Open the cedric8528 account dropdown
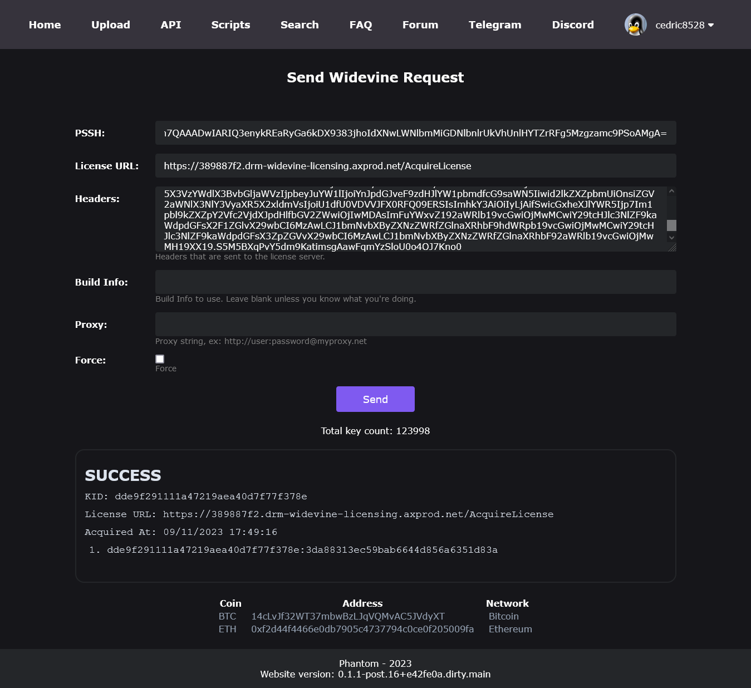Screen dimensions: 751x688 684,25
